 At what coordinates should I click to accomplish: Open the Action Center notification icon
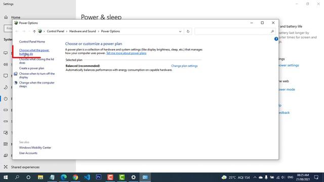click(x=316, y=177)
